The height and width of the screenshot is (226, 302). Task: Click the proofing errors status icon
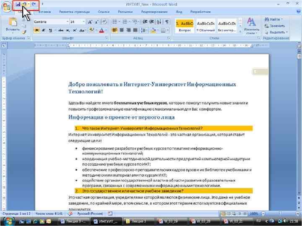pyautogui.click(x=70, y=213)
